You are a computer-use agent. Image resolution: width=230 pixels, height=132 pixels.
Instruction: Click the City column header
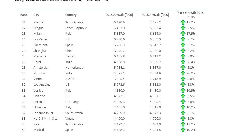click(x=36, y=15)
